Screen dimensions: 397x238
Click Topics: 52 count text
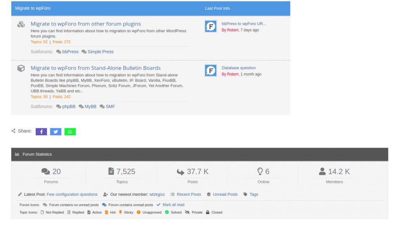pos(39,42)
